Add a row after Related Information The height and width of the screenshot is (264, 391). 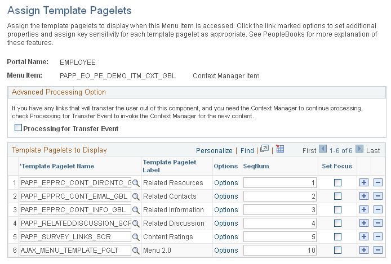point(364,209)
